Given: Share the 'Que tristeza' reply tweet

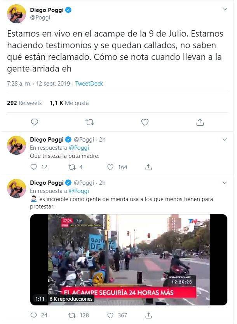Looking at the screenshot, I should 148,167.
